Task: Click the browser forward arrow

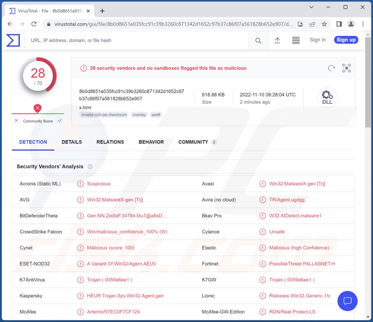Action: point(22,24)
